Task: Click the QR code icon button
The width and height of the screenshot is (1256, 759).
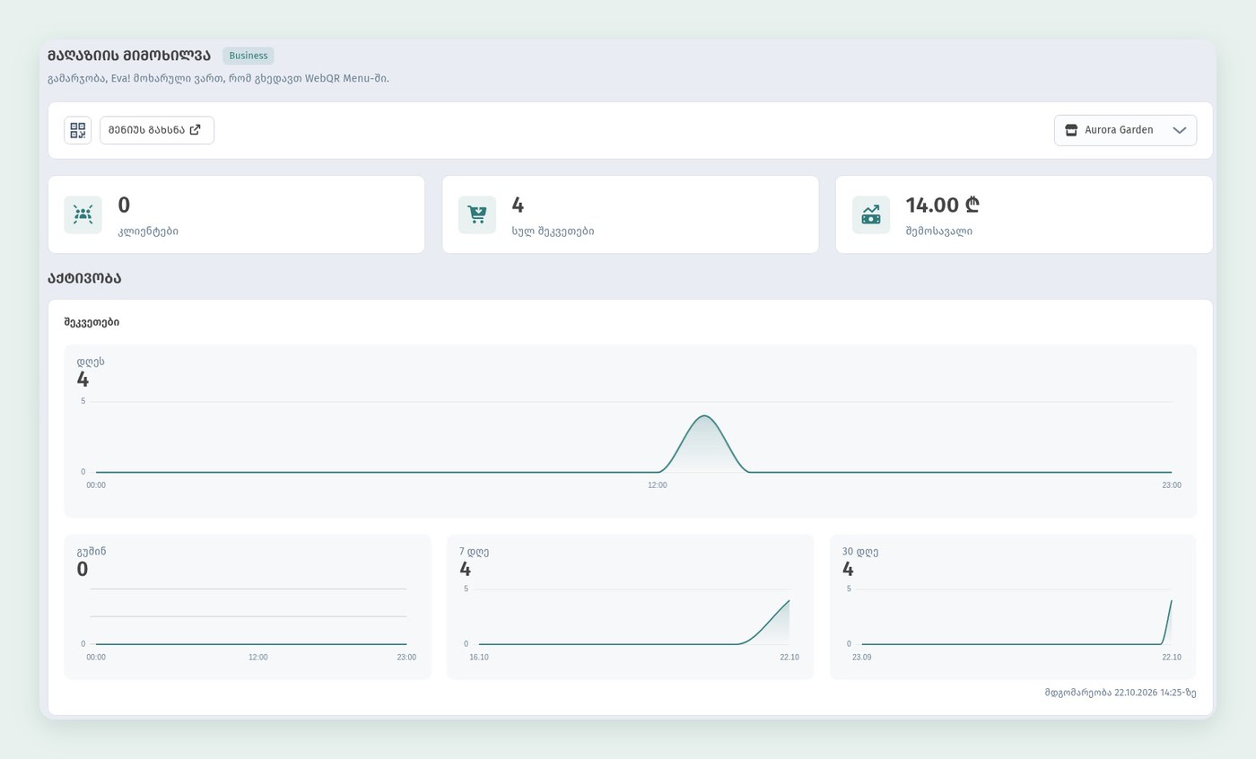Action: [78, 130]
